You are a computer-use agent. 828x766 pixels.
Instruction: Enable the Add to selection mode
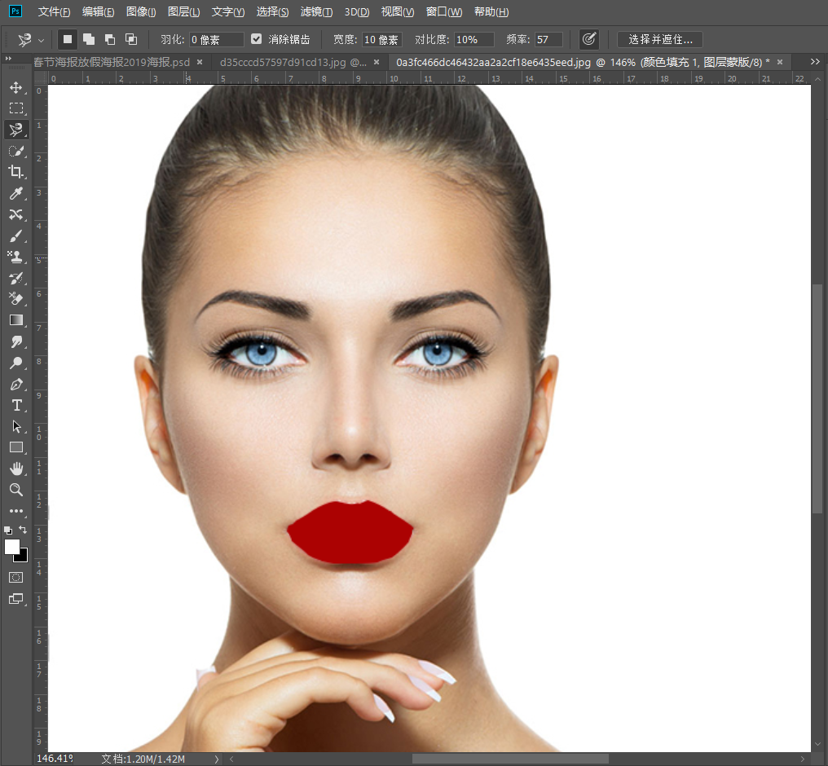(x=89, y=39)
